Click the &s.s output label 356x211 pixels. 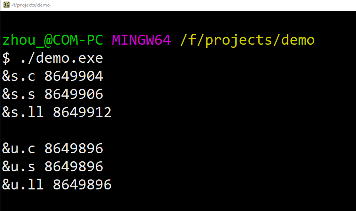(x=18, y=94)
